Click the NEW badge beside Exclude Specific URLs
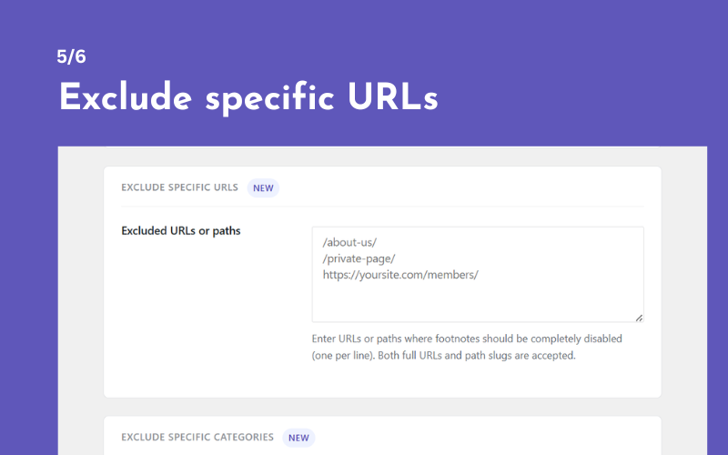728x455 pixels. [x=263, y=188]
